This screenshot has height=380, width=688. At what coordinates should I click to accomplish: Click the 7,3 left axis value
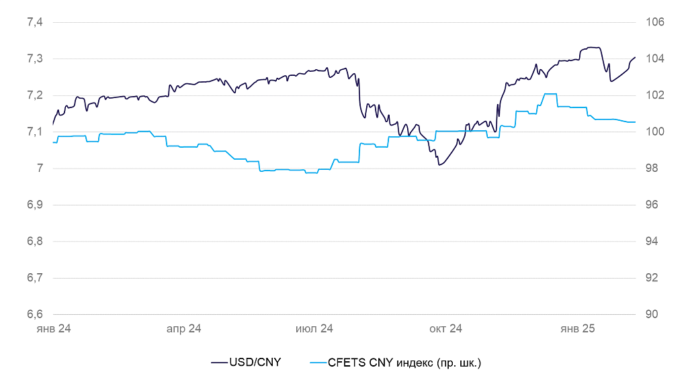pos(35,59)
